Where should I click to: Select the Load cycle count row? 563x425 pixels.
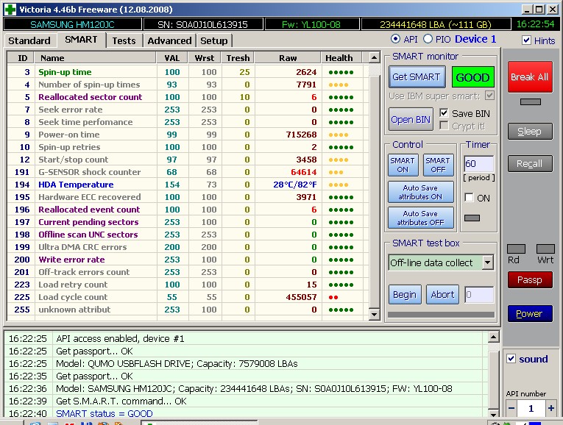[x=188, y=297]
